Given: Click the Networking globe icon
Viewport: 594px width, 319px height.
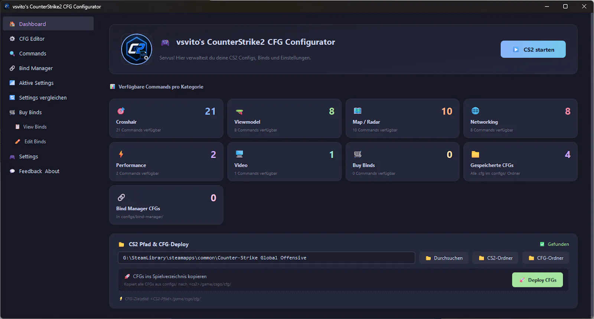Looking at the screenshot, I should click(x=475, y=111).
